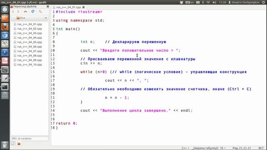Toggle the insert mode indicator
Image resolution: width=267 pixels, height=150 pixels.
tap(261, 148)
